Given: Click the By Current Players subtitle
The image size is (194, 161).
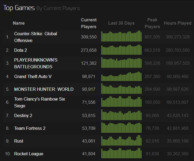Looking at the screenshot, I should tap(58, 8).
